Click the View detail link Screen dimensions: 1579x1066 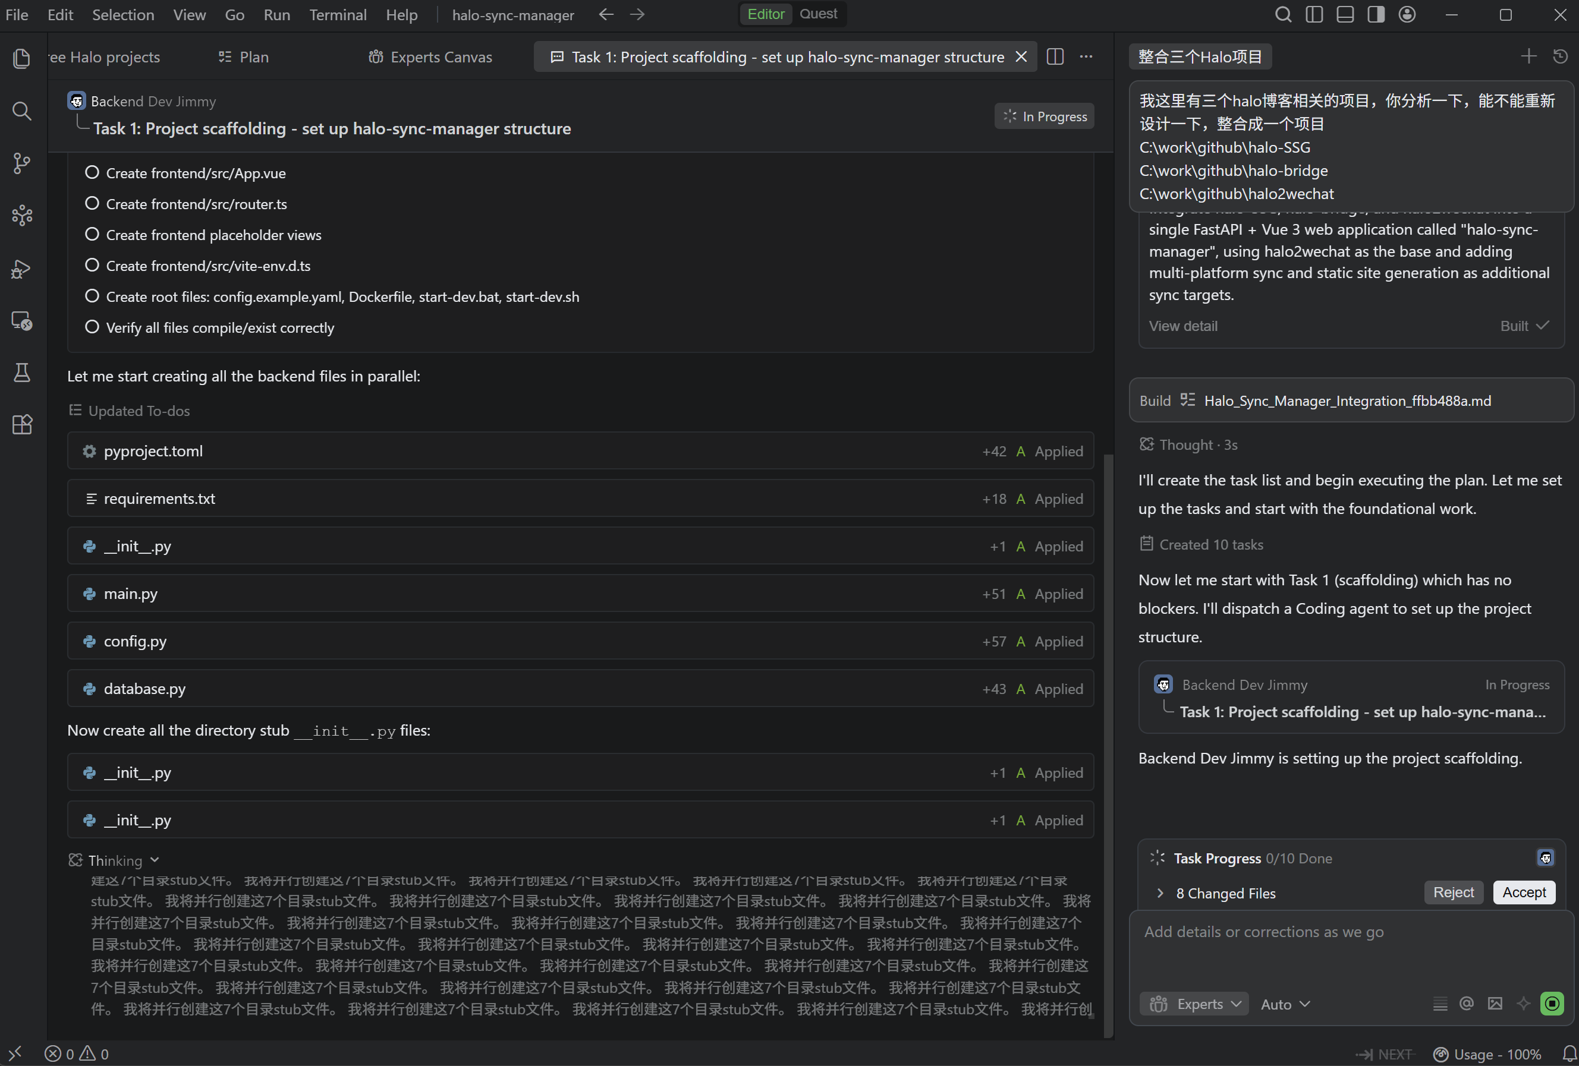1183,326
